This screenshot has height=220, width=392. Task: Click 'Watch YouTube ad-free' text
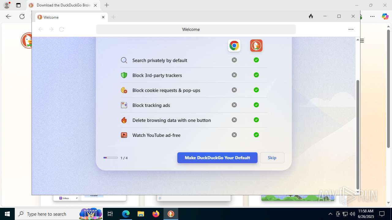click(x=156, y=135)
